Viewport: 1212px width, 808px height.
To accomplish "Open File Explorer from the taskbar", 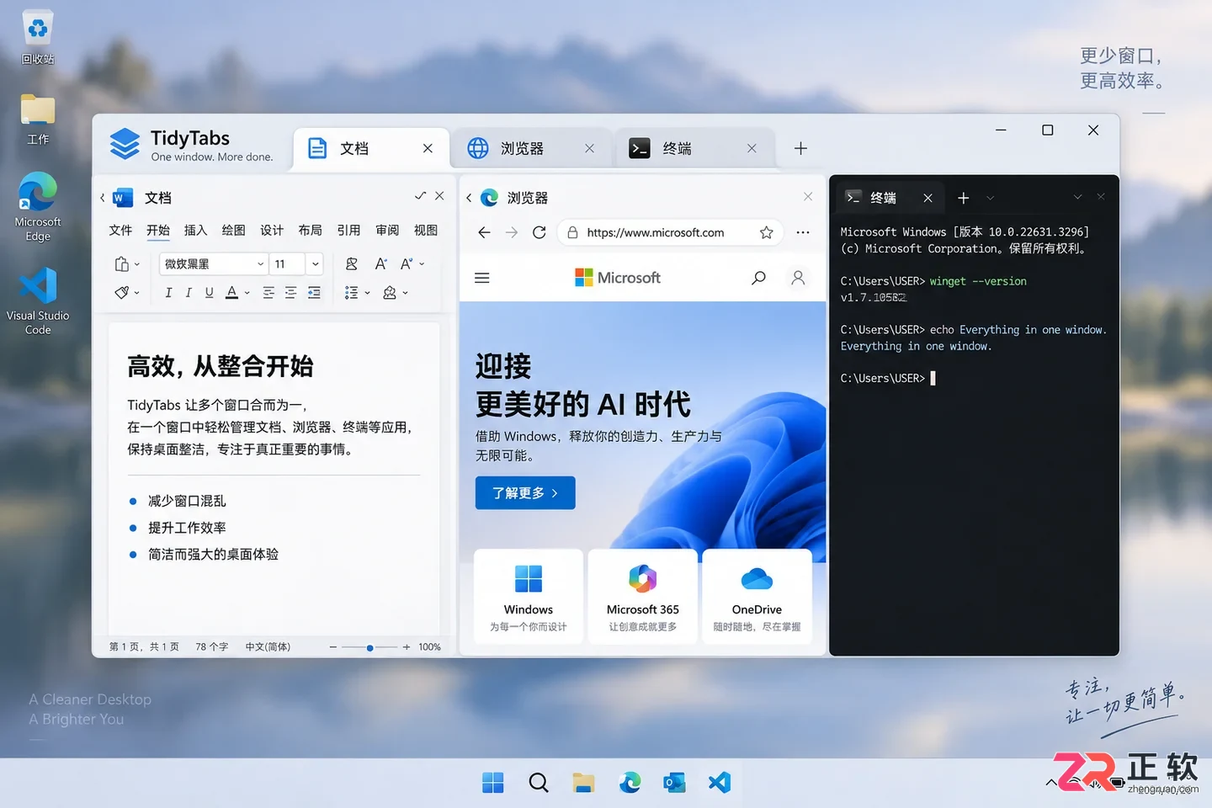I will (x=583, y=783).
